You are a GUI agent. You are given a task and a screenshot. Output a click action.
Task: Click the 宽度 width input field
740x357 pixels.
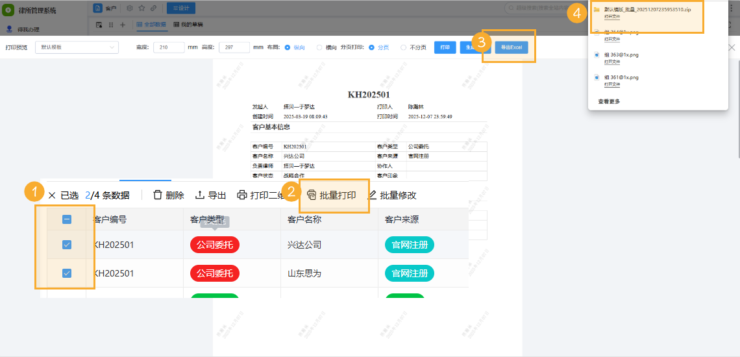[169, 47]
